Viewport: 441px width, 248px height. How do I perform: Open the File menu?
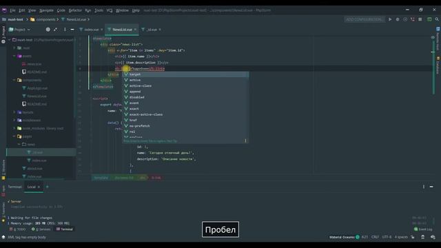click(x=12, y=10)
